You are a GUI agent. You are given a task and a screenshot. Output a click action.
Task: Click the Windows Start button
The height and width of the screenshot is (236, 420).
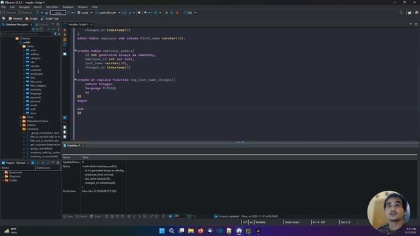coord(162,231)
